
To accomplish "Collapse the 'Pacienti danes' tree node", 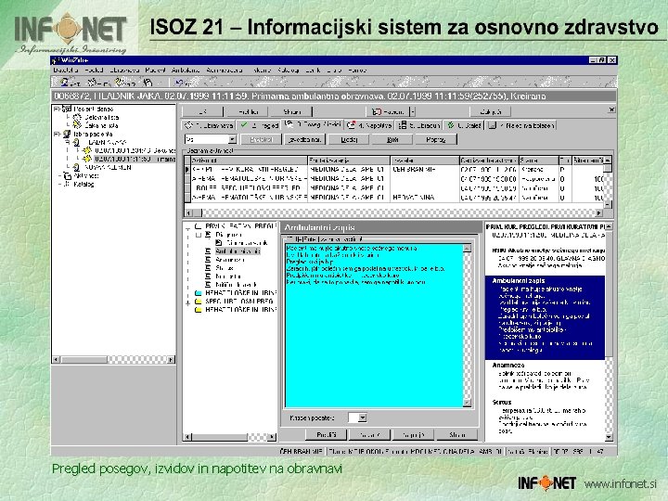I will click(x=57, y=109).
